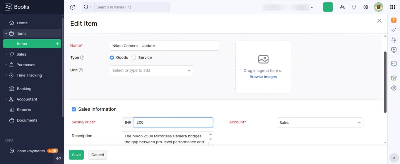Click the Save button
Screen dimensions: 400x164
point(76,155)
